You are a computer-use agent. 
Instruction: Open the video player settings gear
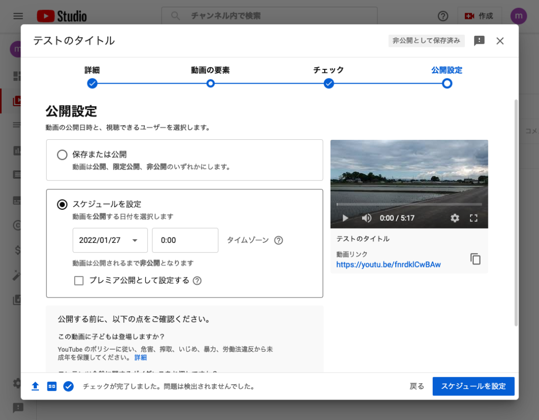[454, 218]
